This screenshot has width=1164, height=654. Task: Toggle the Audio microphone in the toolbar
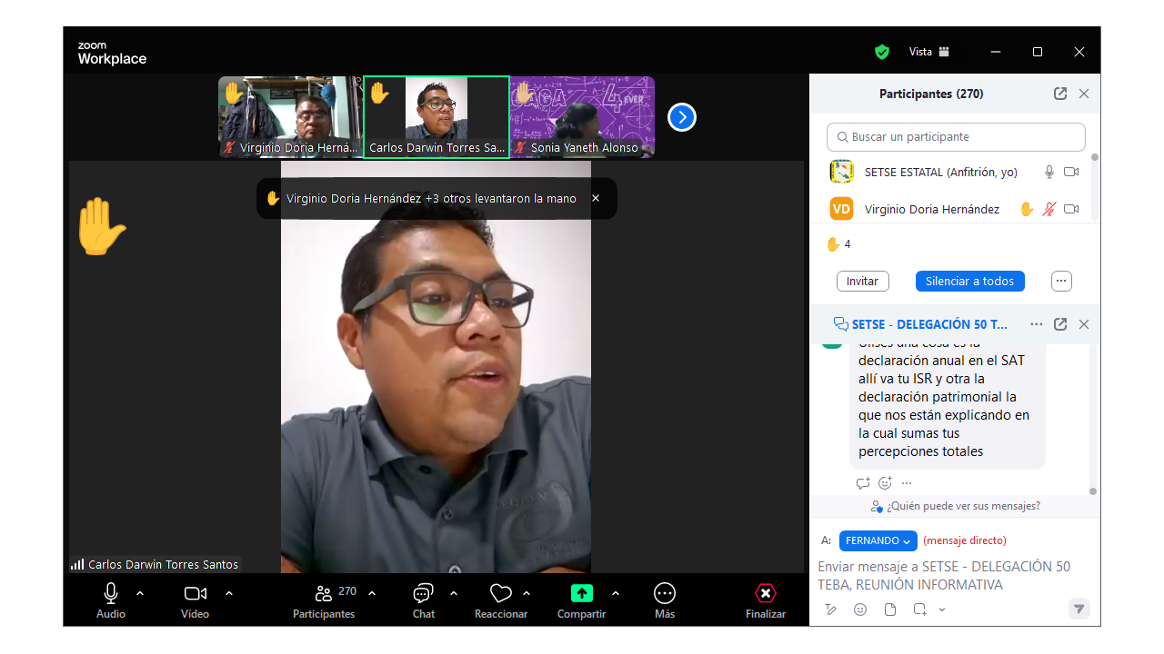tap(111, 594)
